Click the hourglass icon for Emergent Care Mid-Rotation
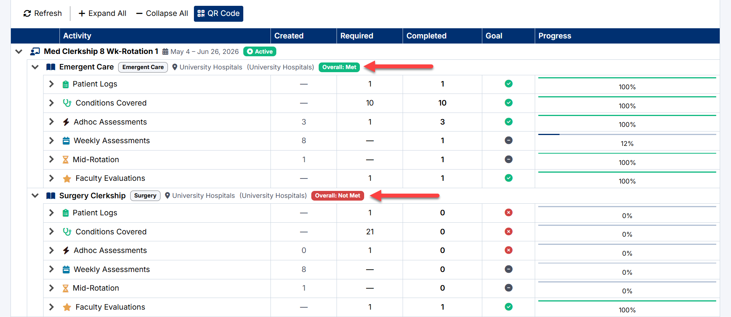The height and width of the screenshot is (317, 731). pos(65,159)
